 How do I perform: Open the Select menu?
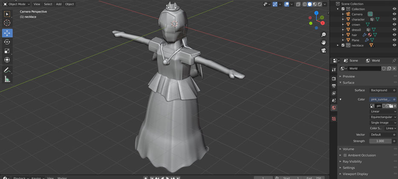pos(48,4)
